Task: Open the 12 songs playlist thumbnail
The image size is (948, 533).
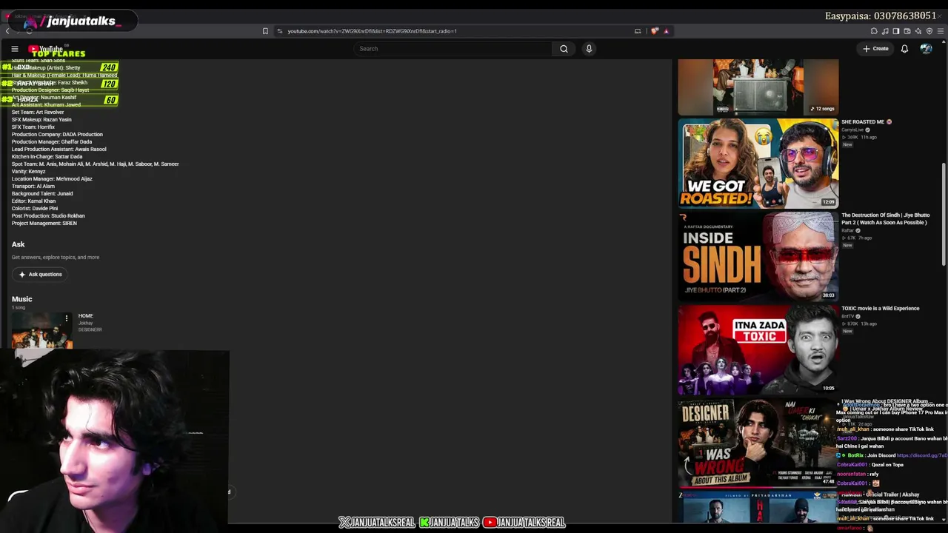Action: pos(758,87)
